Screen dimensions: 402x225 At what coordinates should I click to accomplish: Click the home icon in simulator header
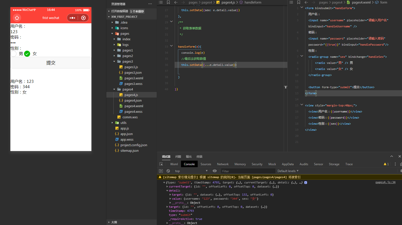coord(17,18)
